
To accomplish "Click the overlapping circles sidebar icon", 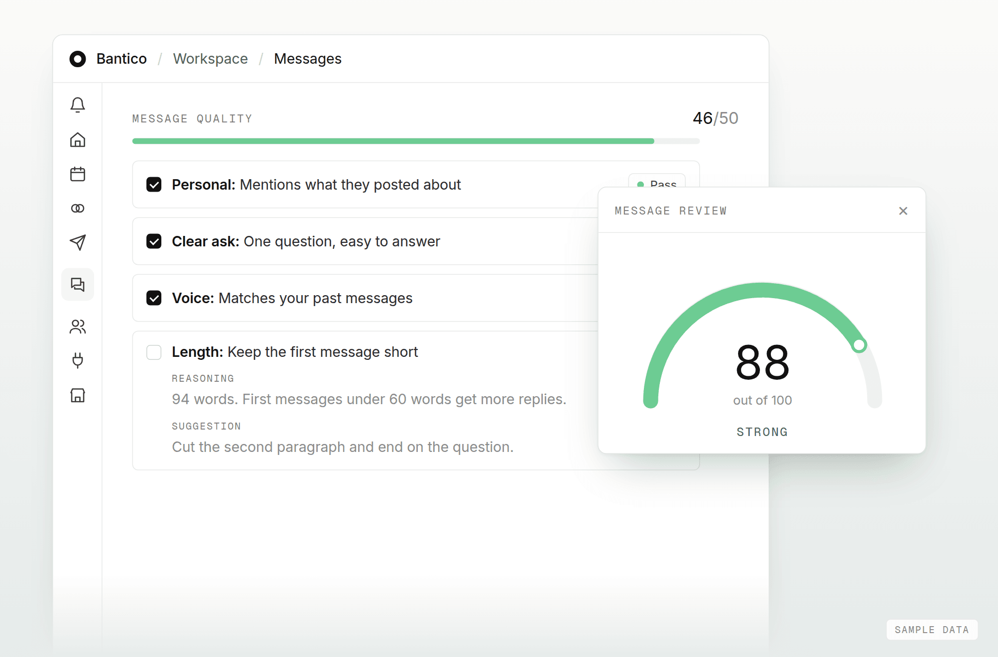I will click(78, 209).
